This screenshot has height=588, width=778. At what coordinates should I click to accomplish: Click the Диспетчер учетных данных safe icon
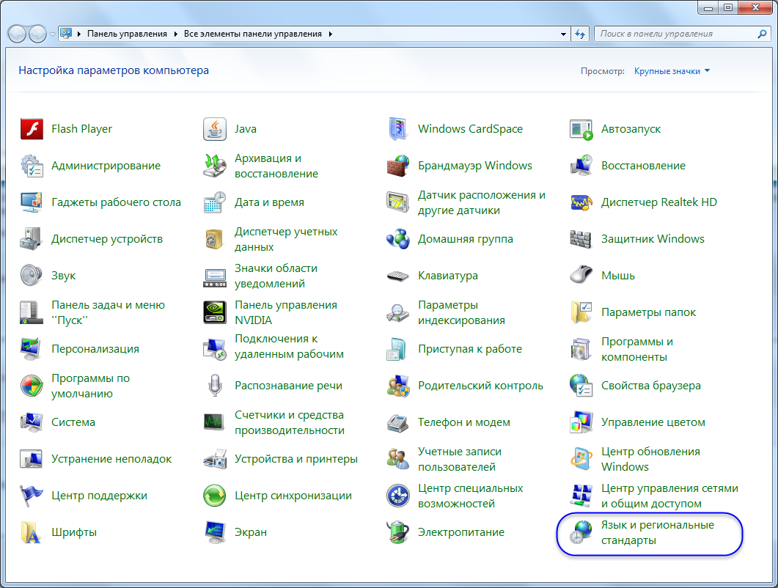(x=215, y=239)
